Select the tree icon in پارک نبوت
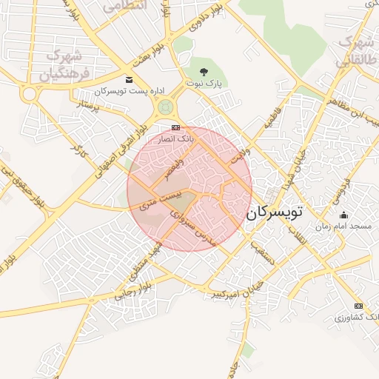 pos(204,72)
